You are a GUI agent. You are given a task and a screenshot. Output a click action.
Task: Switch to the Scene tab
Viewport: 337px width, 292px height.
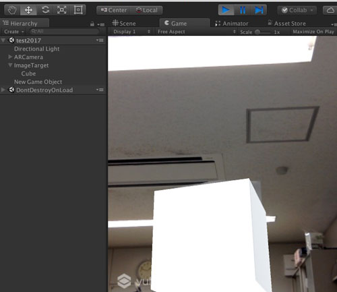(124, 23)
